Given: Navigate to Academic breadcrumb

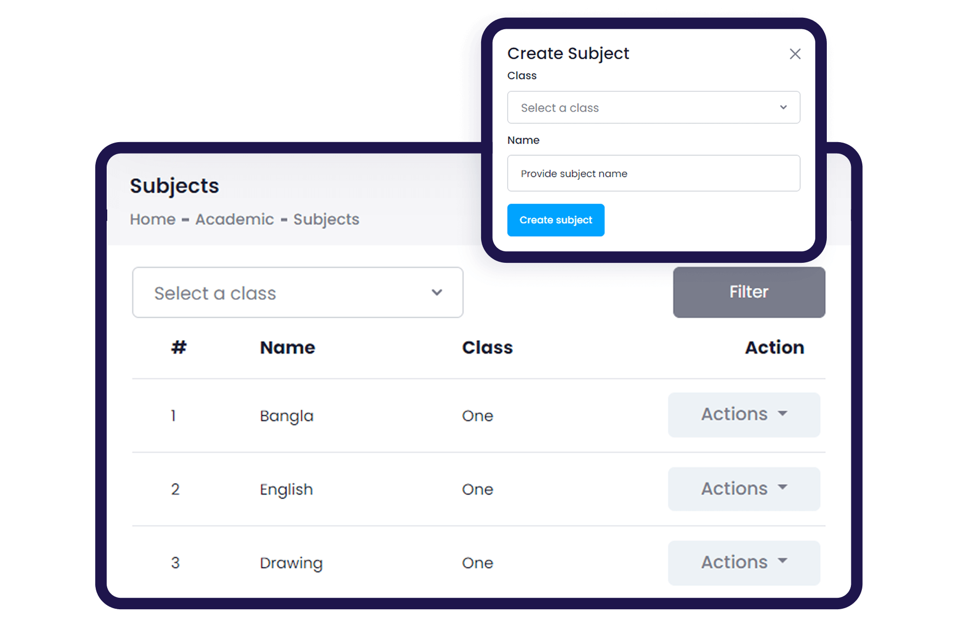Looking at the screenshot, I should (234, 219).
